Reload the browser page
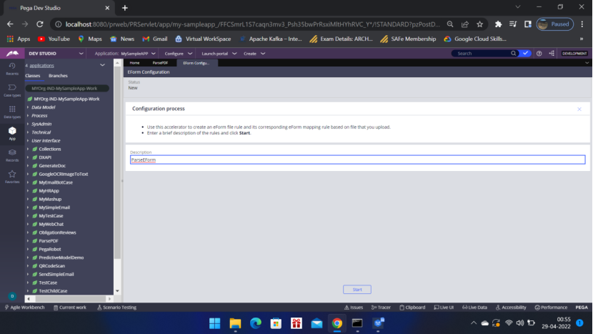Viewport: 593px width, 334px height. pos(40,24)
